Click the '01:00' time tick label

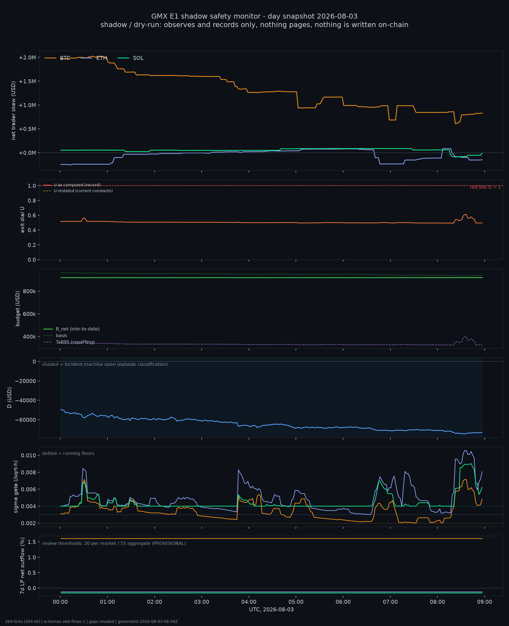tap(107, 602)
